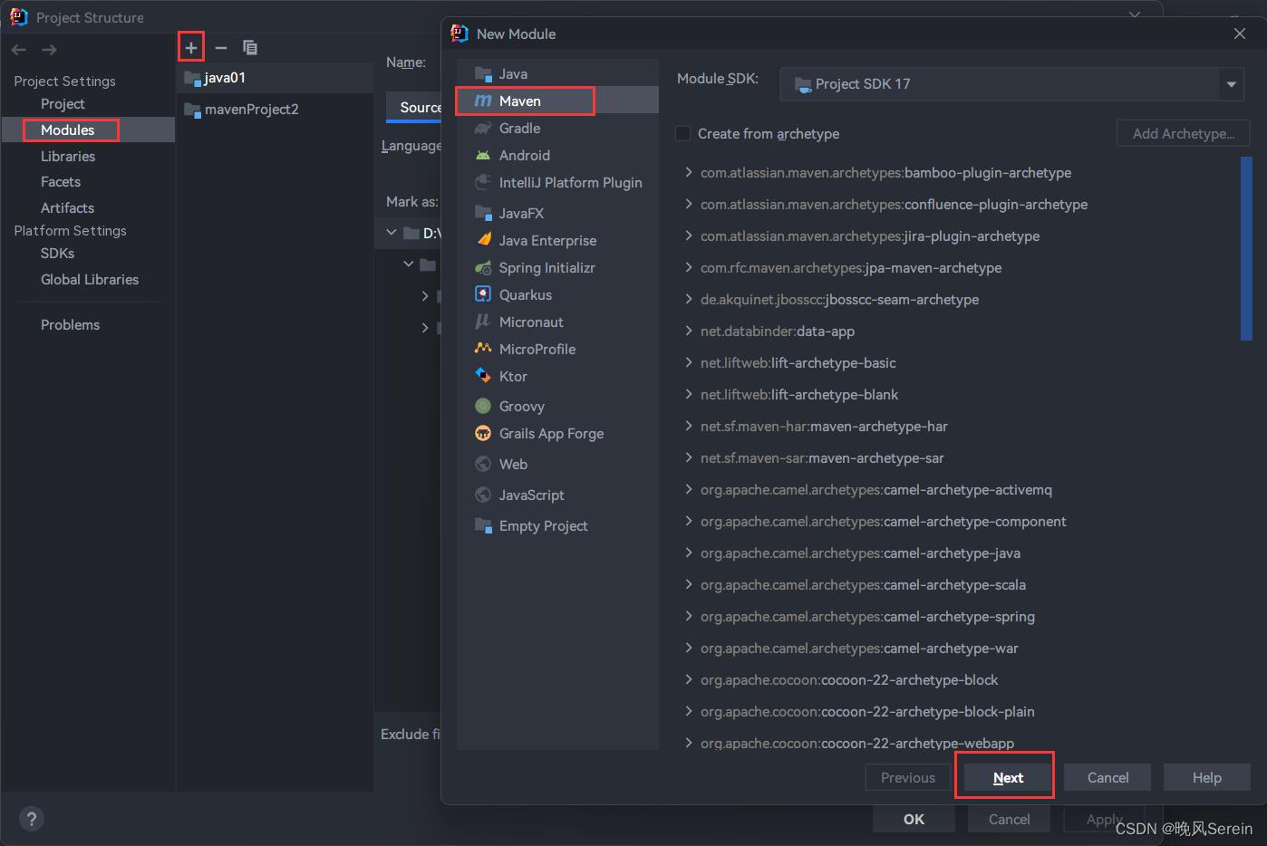Open Global Libraries settings
Viewport: 1267px width, 846px height.
tap(90, 280)
